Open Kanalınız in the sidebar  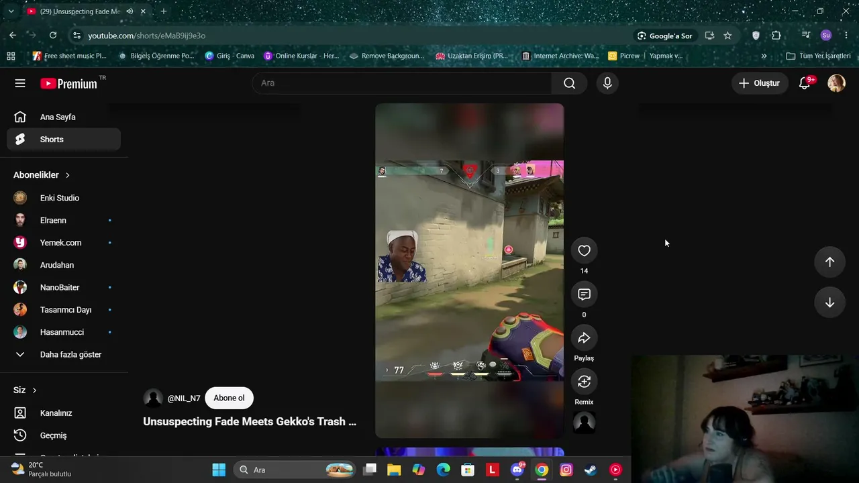click(64, 413)
